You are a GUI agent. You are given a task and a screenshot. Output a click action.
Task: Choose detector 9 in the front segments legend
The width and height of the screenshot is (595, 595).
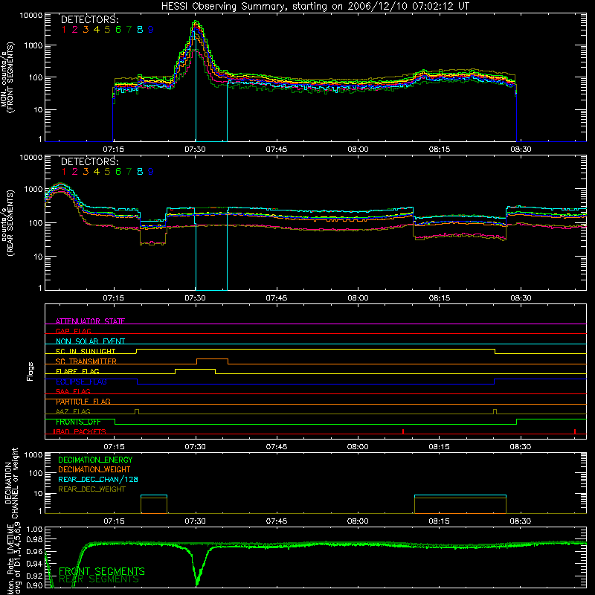point(151,30)
